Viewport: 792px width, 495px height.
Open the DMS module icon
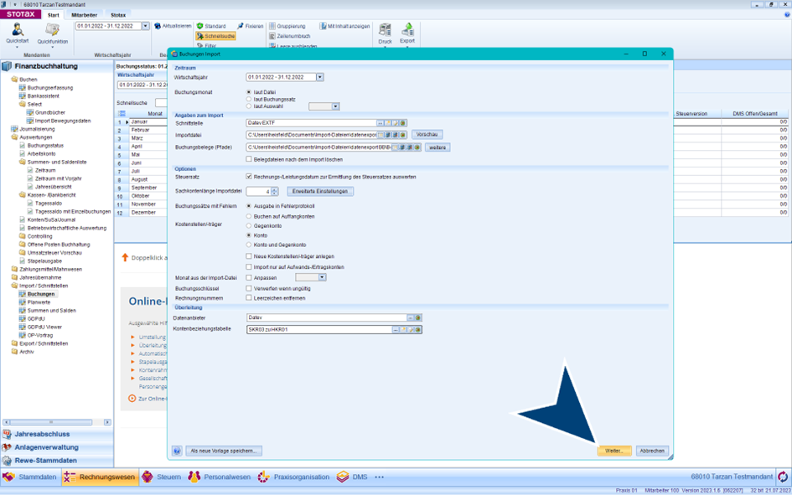[x=343, y=477]
